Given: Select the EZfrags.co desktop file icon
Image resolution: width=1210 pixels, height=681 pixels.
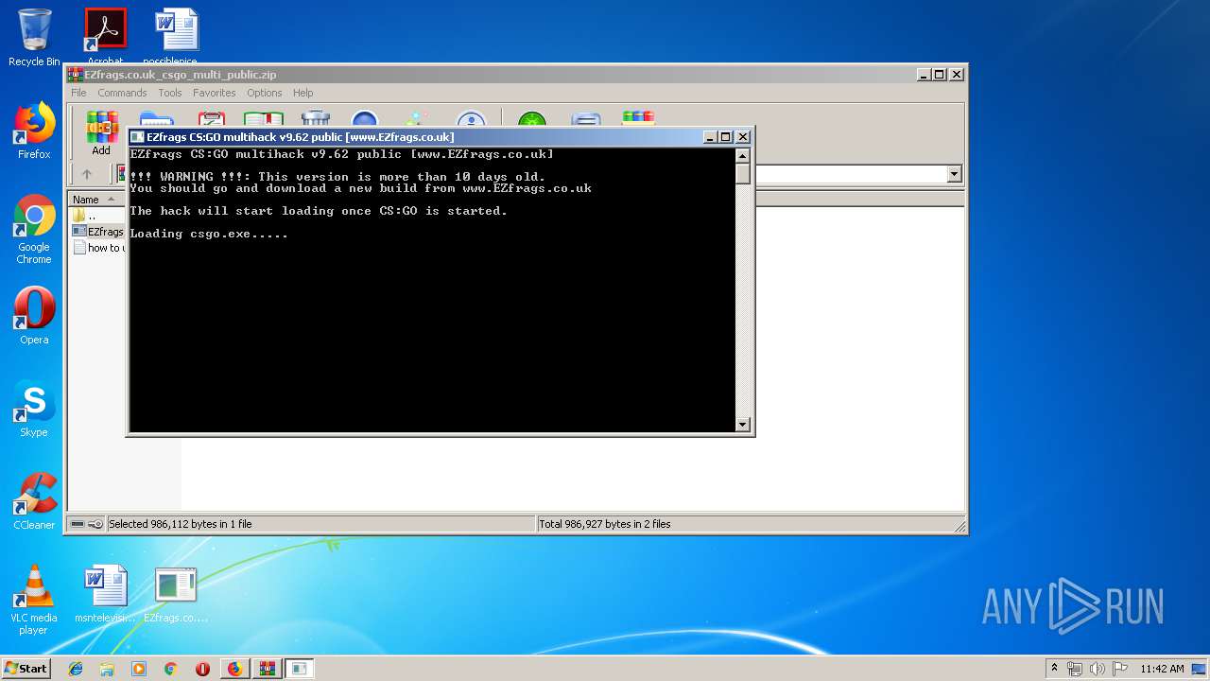Looking at the screenshot, I should pyautogui.click(x=176, y=594).
